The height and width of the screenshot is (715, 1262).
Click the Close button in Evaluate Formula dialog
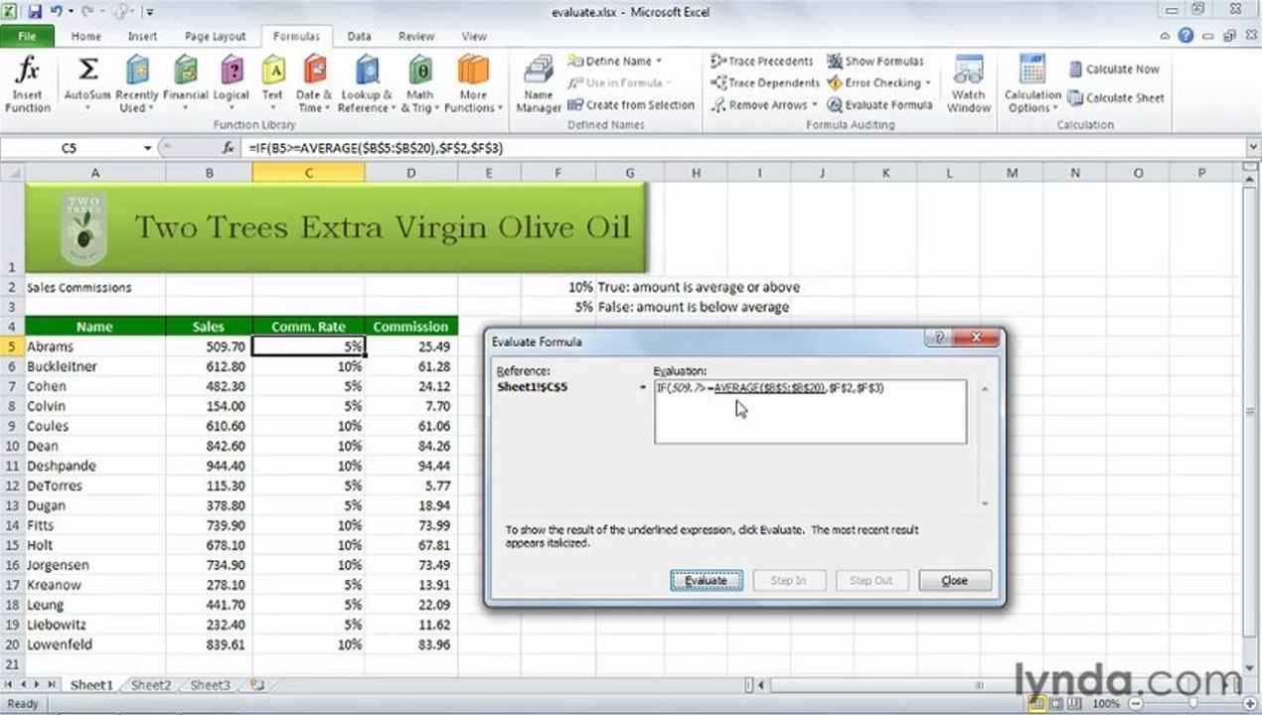coord(954,580)
